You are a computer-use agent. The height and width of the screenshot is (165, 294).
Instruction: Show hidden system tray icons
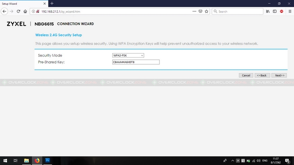pyautogui.click(x=233, y=161)
